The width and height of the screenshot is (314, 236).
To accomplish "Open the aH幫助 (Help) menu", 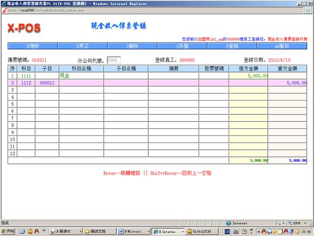I will 282,46.
